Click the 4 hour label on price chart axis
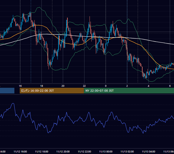Image resolution: width=174 pixels, height=154 pixels. [x=148, y=86]
